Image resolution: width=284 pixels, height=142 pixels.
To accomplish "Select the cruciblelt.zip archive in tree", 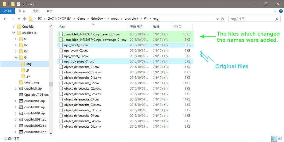I will tap(32, 88).
